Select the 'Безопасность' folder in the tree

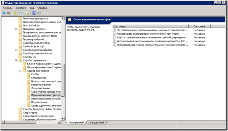pos(39,78)
